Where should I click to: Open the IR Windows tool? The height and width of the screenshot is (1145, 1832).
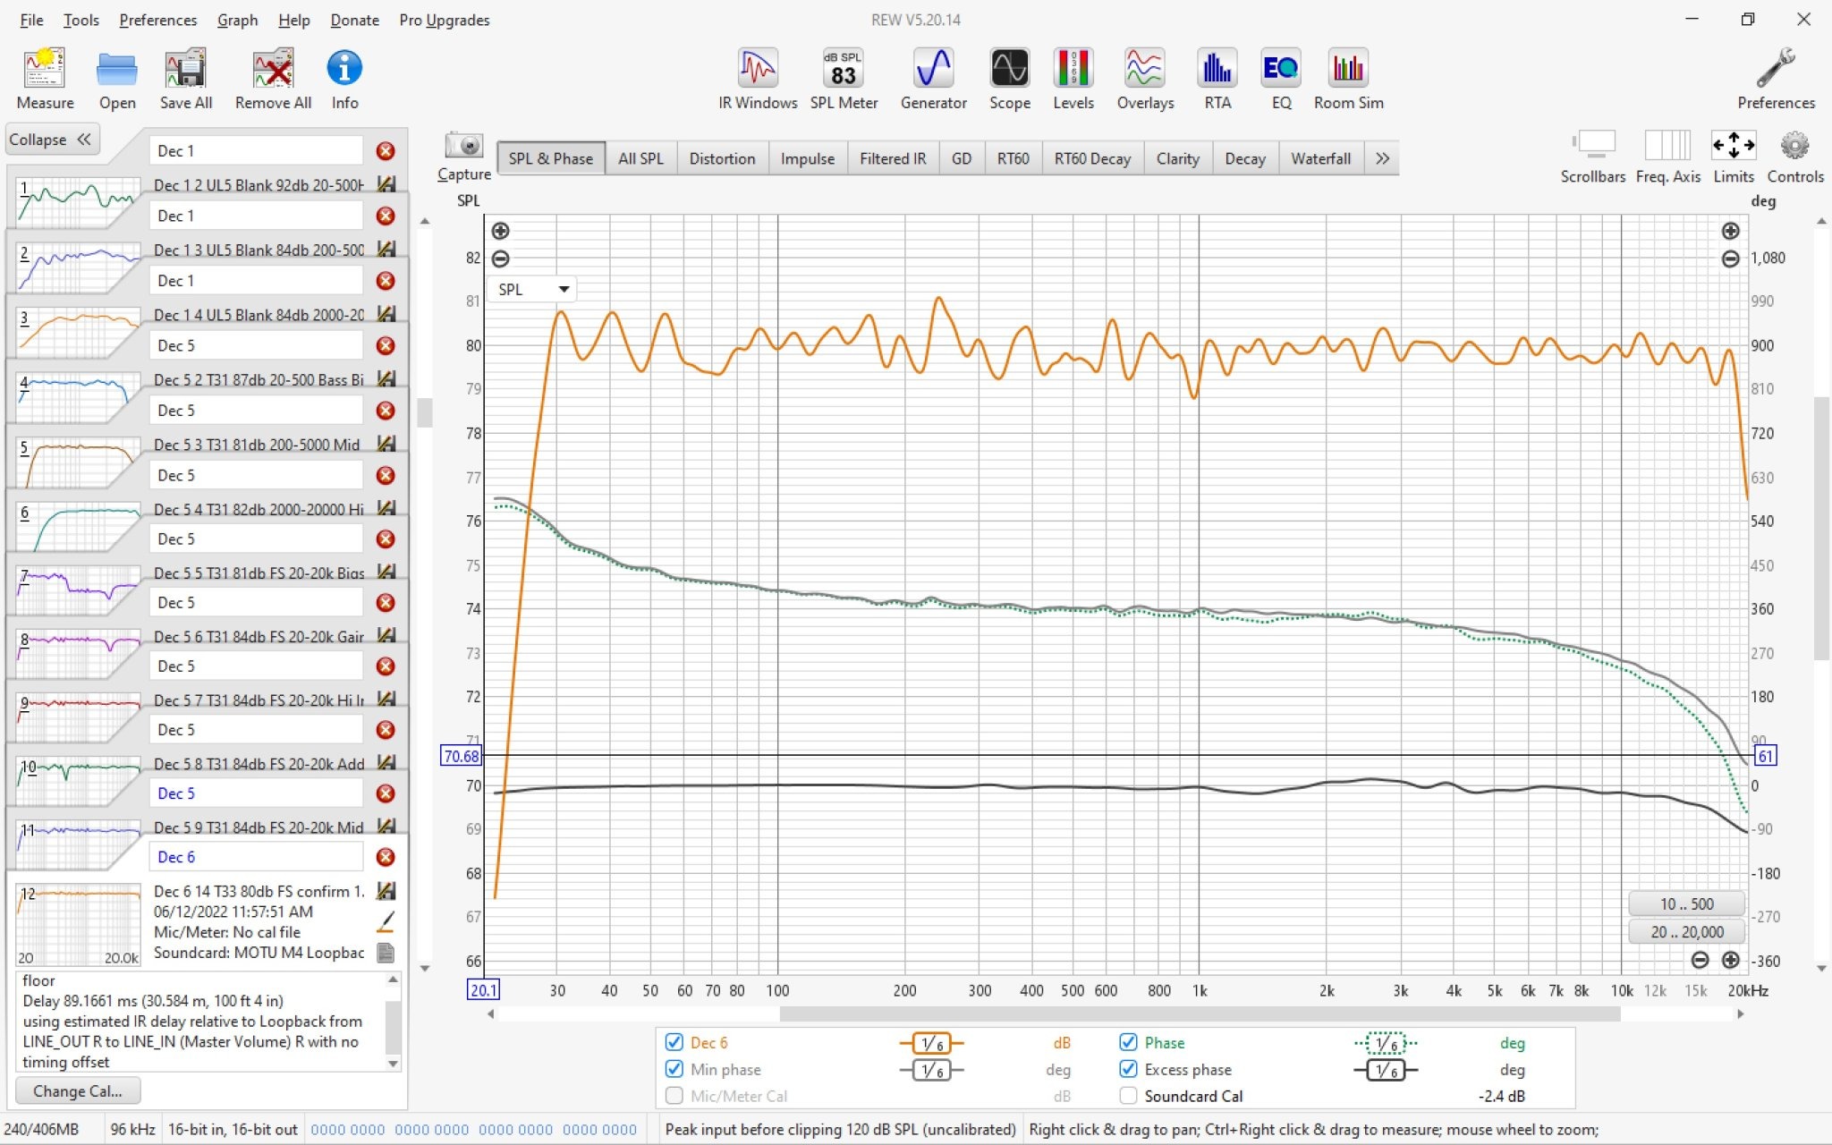(x=758, y=80)
